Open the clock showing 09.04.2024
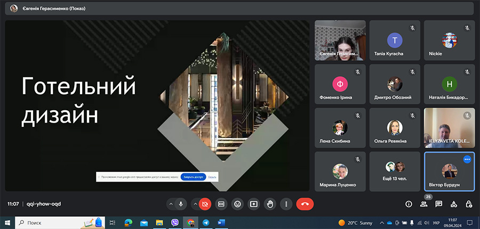Screen dimensions: 480x229 (452, 223)
